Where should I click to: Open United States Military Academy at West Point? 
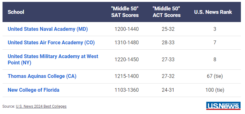click(53, 59)
